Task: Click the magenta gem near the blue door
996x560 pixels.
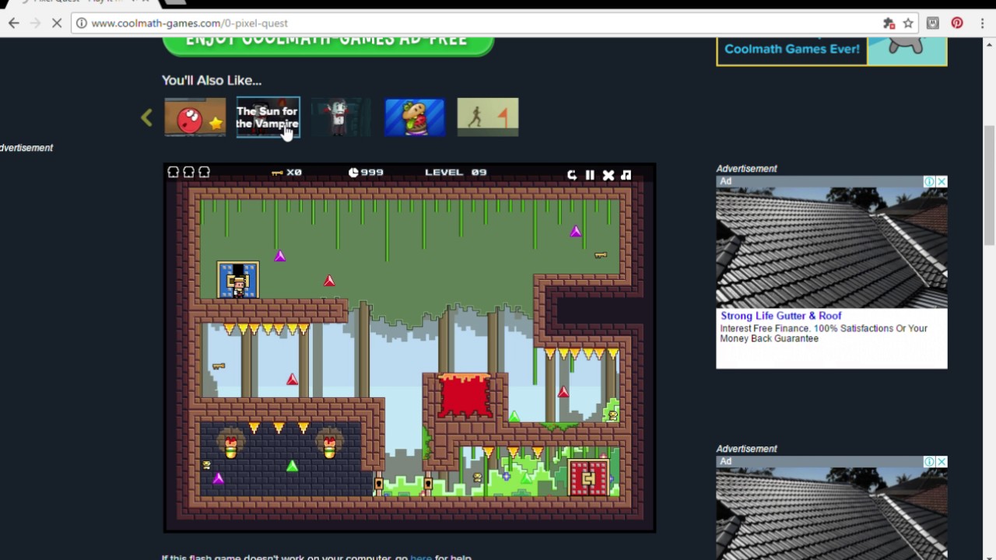Action: [280, 256]
